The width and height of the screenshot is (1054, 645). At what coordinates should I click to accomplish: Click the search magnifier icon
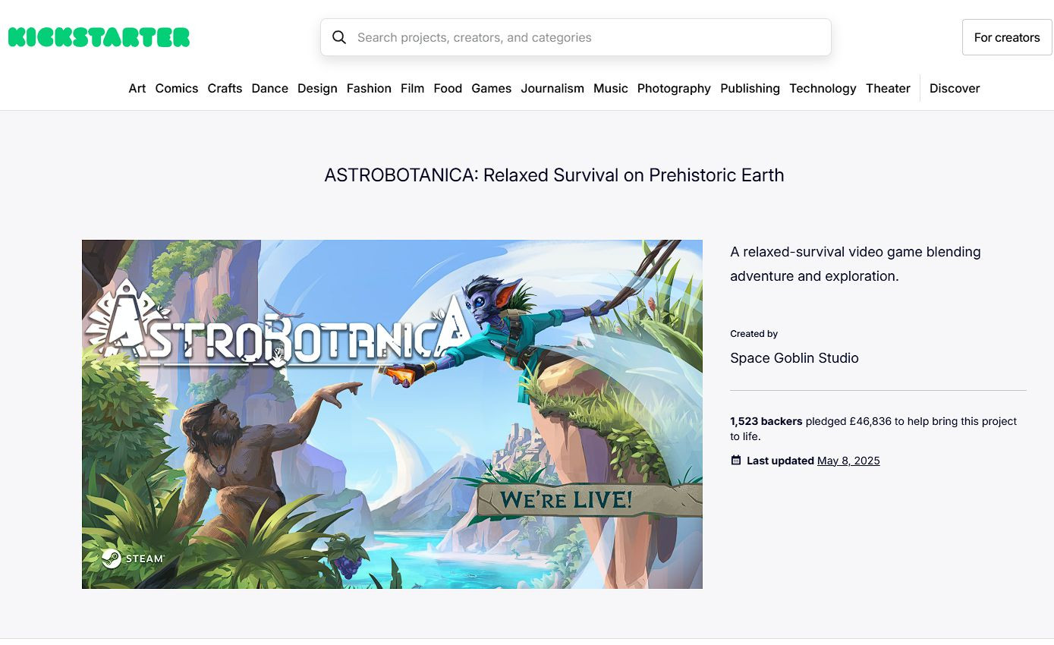tap(339, 37)
